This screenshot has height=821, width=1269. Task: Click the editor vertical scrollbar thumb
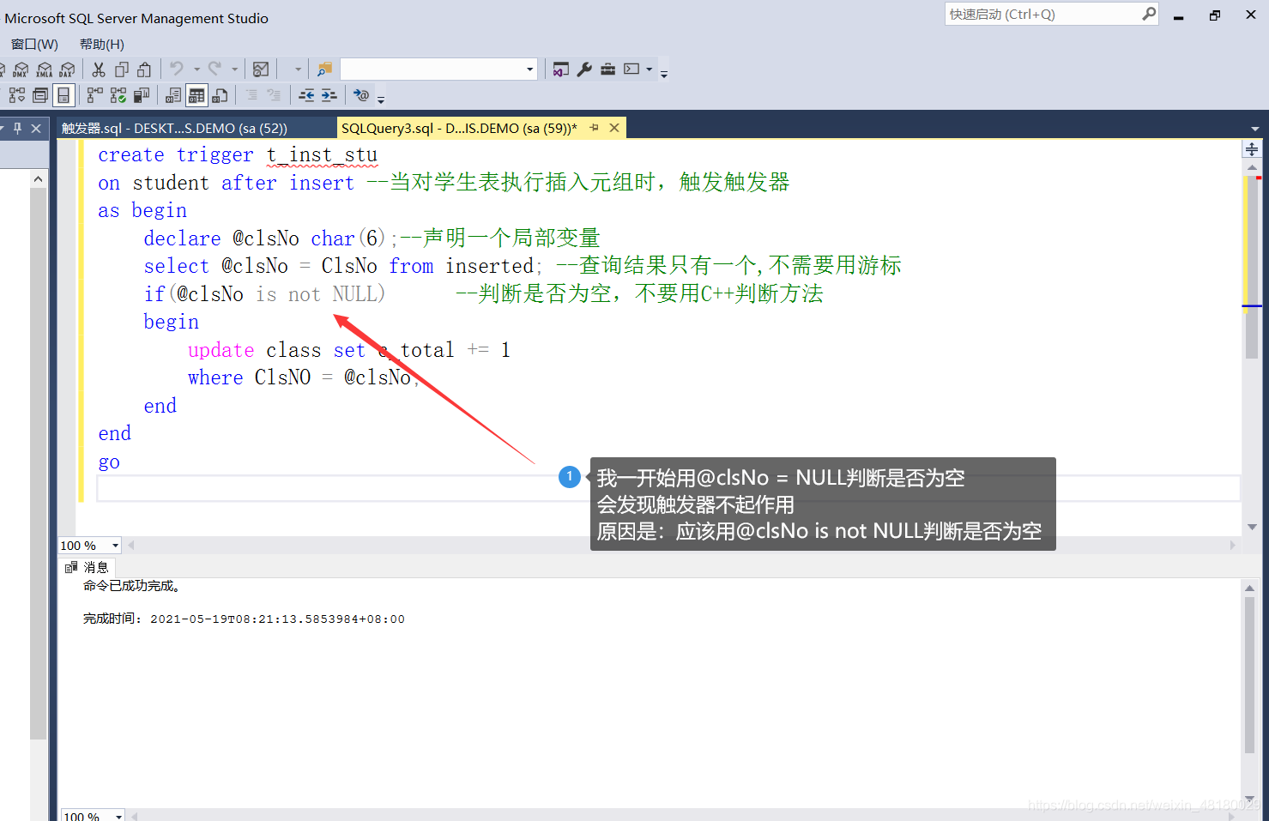pyautogui.click(x=1252, y=266)
